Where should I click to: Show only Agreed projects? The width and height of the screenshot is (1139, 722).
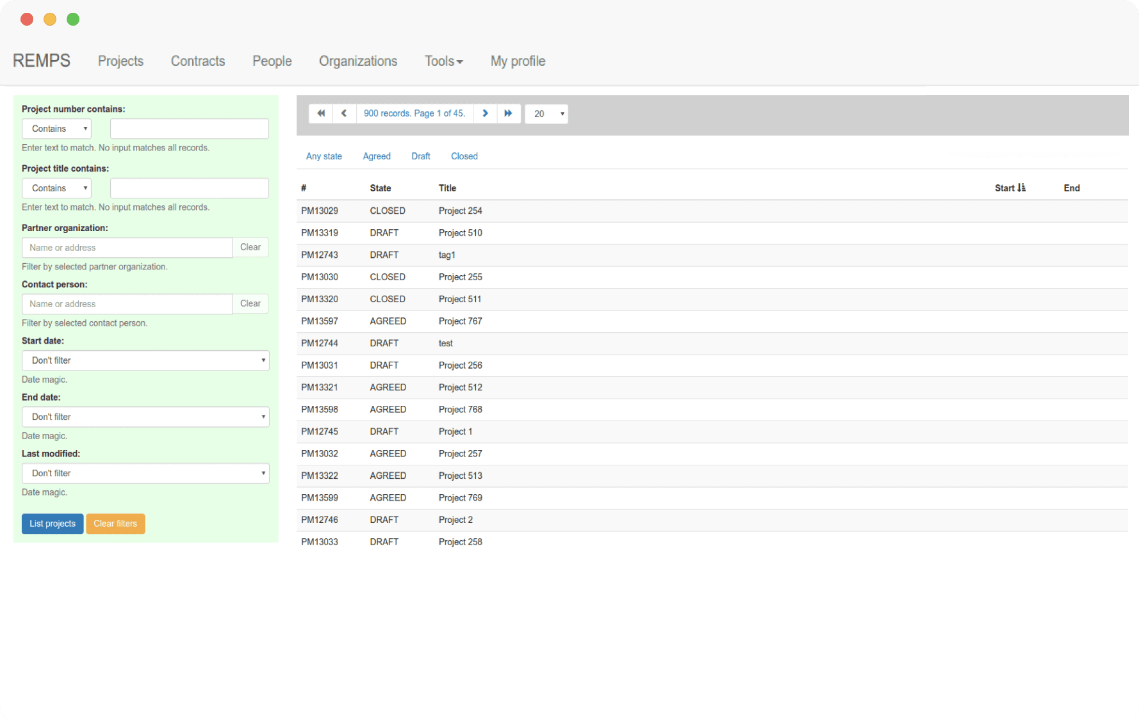(377, 156)
